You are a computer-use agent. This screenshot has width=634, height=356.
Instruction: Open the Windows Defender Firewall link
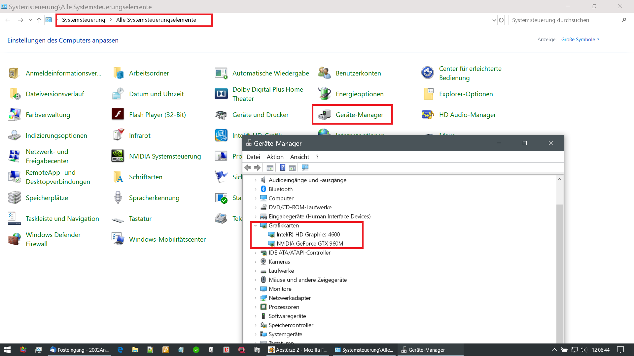[53, 239]
